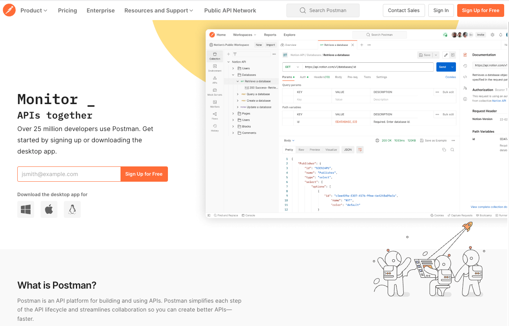Select the Visualize response view
Screen dimensions: 509x326
point(331,150)
